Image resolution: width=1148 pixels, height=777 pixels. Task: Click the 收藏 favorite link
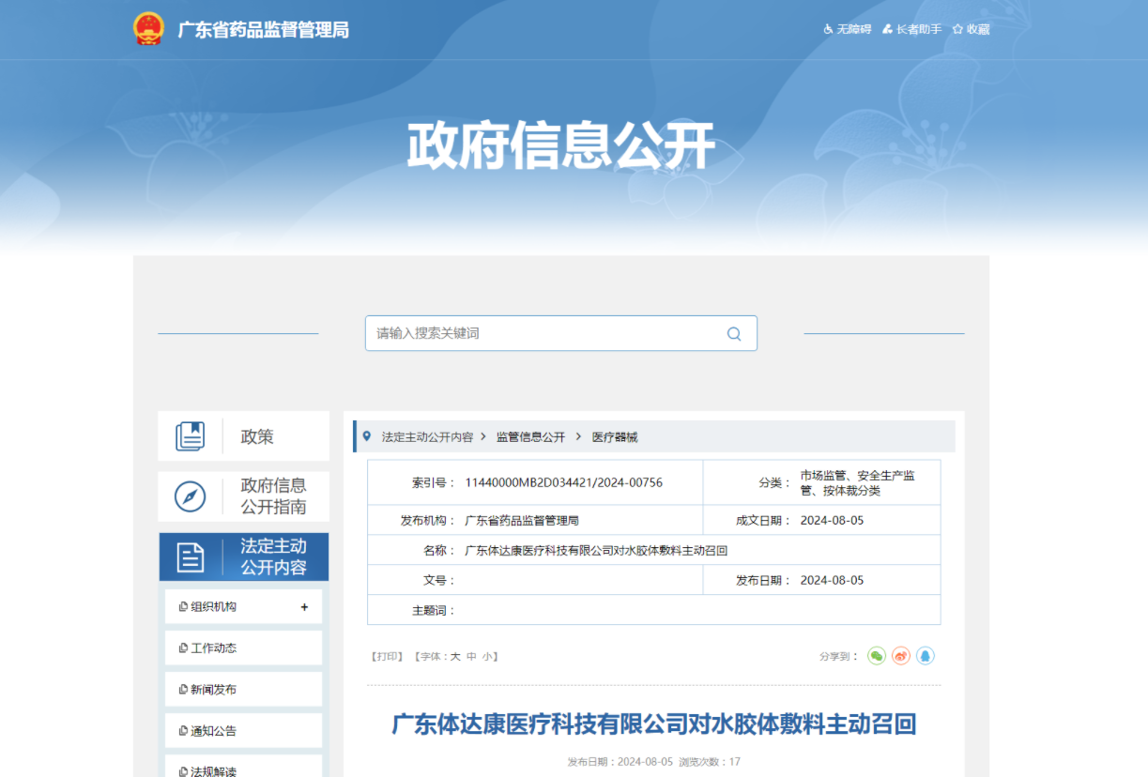coord(971,29)
